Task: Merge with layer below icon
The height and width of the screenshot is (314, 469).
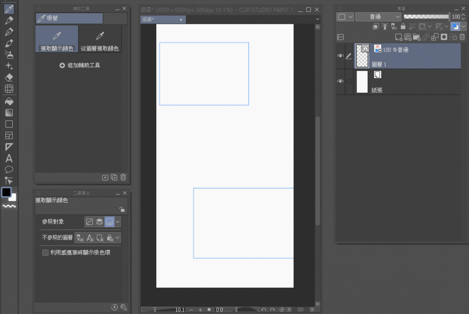Action: coord(435,37)
